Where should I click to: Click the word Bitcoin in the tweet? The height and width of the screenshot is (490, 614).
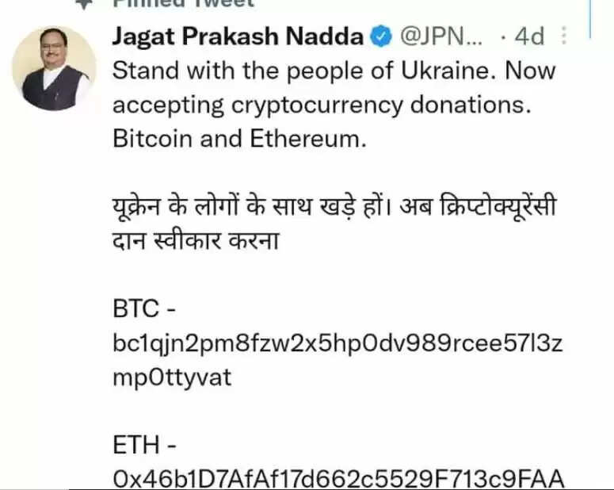click(152, 139)
